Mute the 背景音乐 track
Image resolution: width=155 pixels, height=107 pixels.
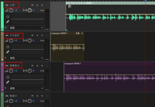(32, 66)
